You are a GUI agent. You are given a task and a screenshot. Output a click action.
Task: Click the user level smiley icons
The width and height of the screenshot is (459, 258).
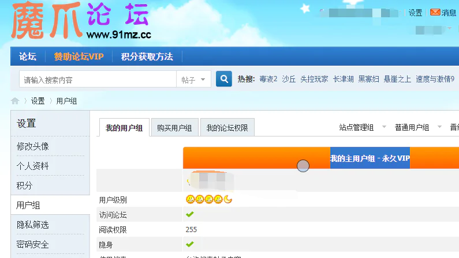(209, 200)
